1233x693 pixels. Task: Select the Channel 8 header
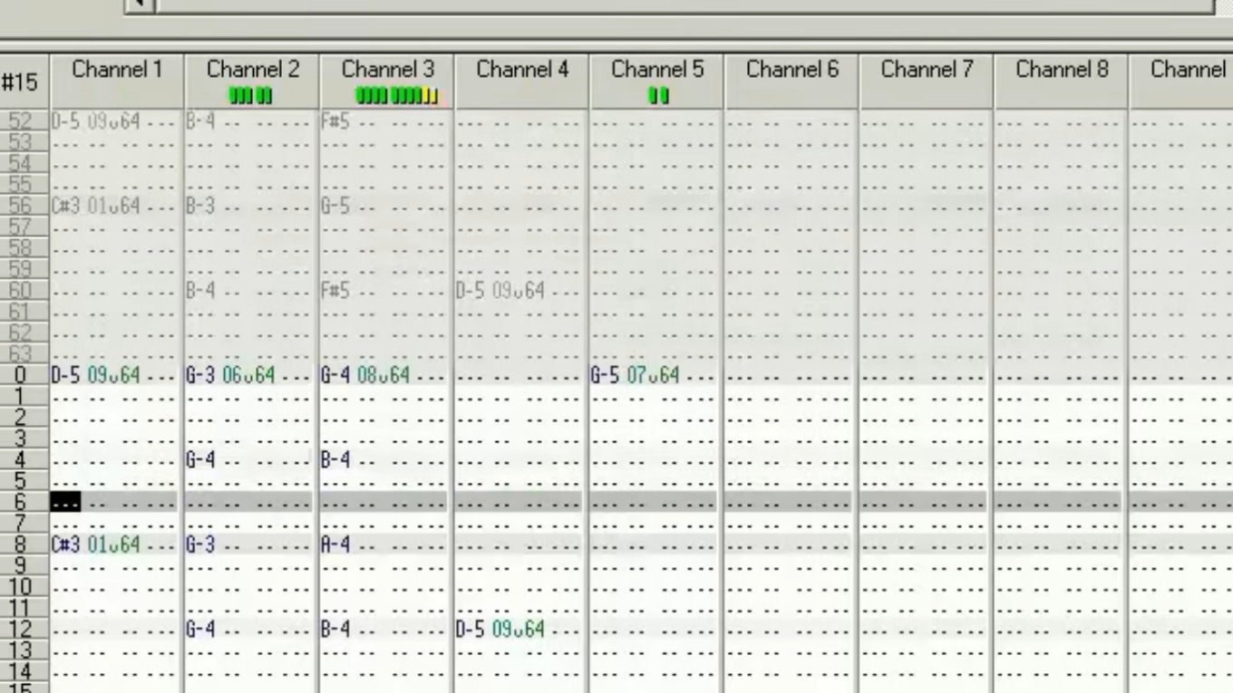[x=1062, y=70]
